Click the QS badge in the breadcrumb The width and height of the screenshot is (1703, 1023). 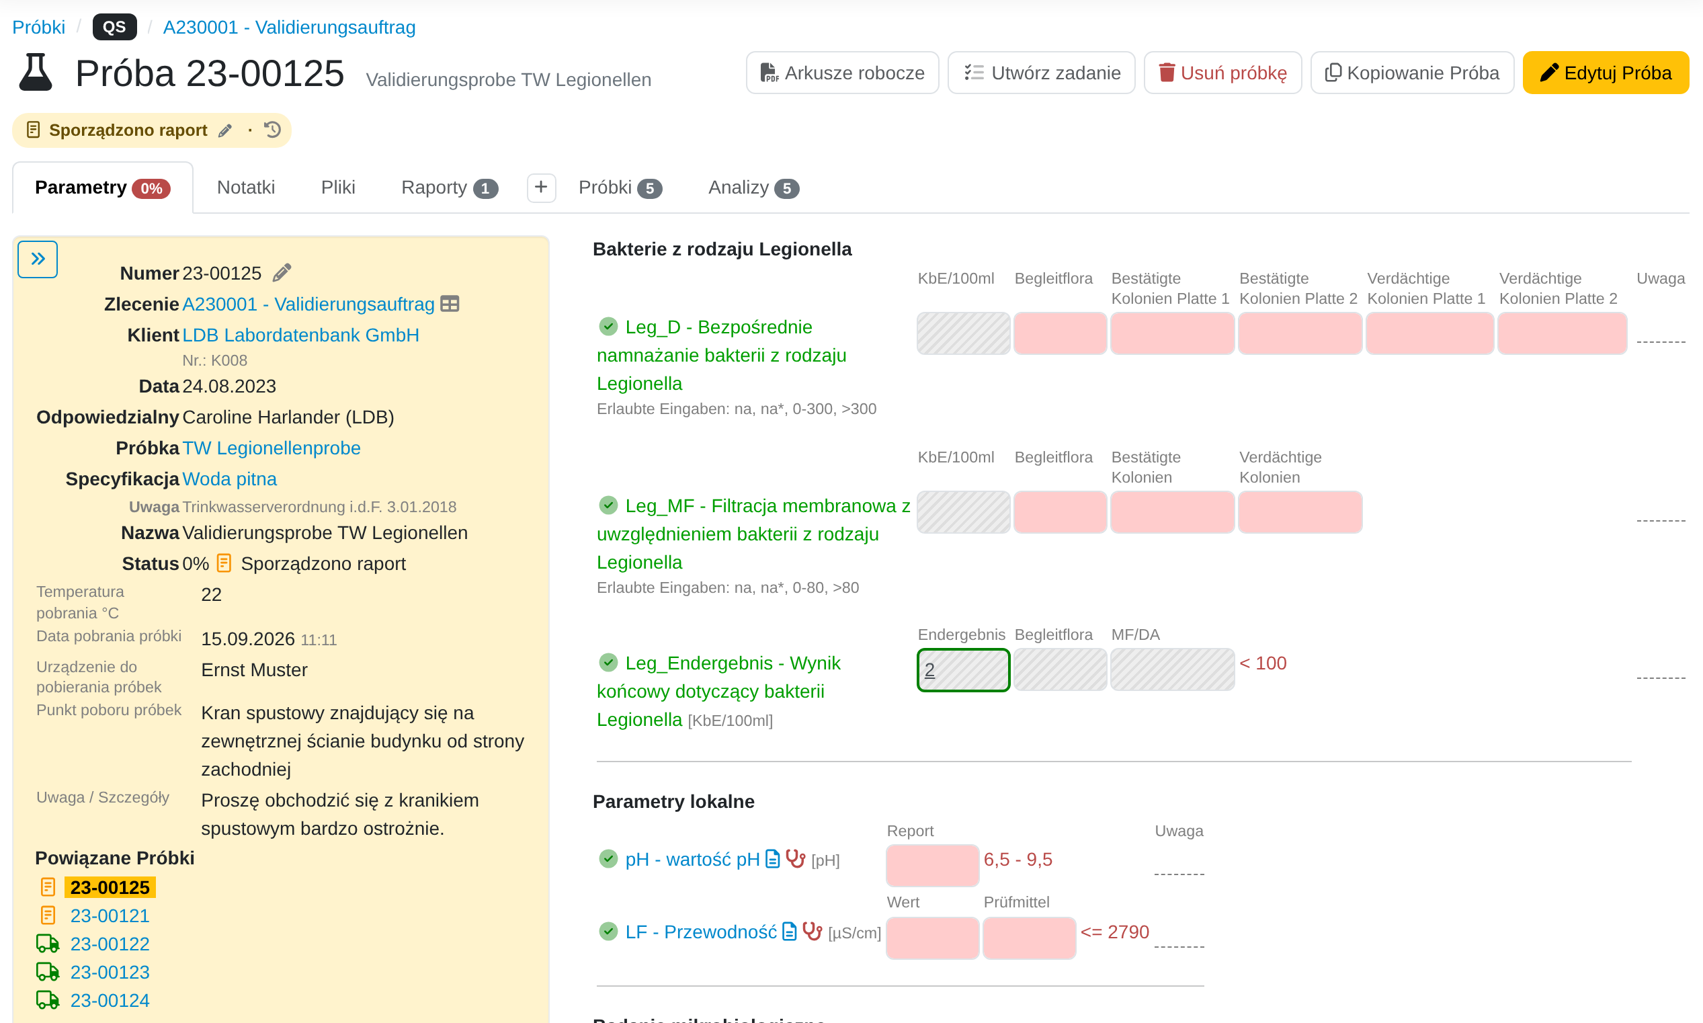[114, 27]
